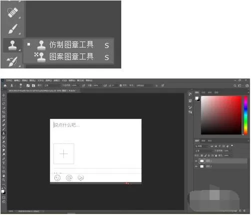Select the Rectangular Marquee tool
This screenshot has height=215, width=251.
3,99
